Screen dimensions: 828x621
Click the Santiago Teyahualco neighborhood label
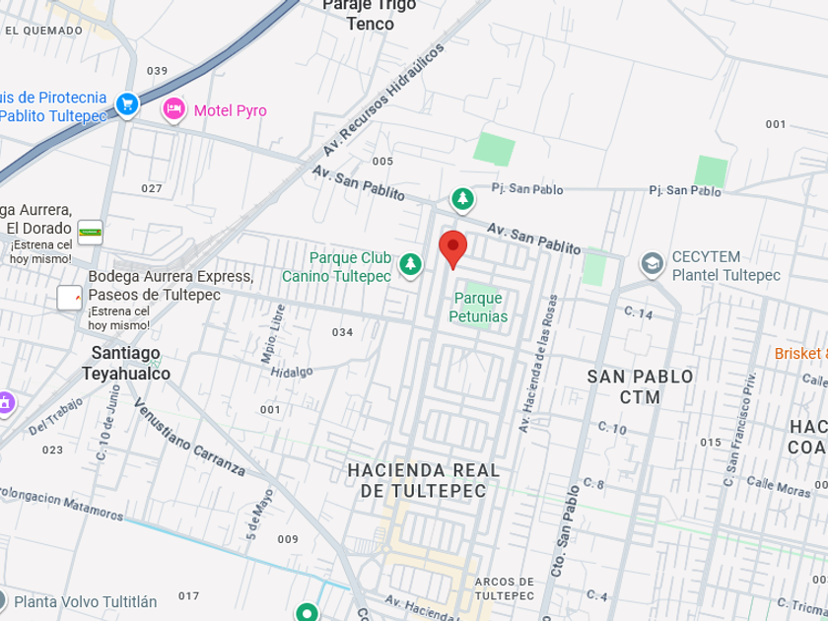pos(126,364)
